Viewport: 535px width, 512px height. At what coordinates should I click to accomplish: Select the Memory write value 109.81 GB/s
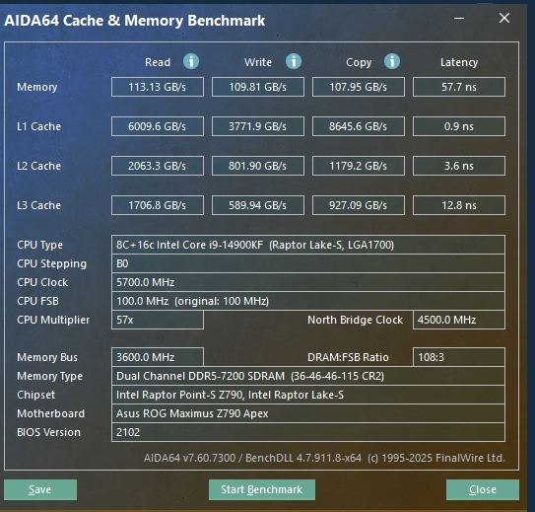click(x=258, y=87)
